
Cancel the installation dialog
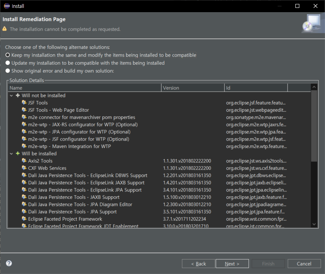click(x=304, y=264)
